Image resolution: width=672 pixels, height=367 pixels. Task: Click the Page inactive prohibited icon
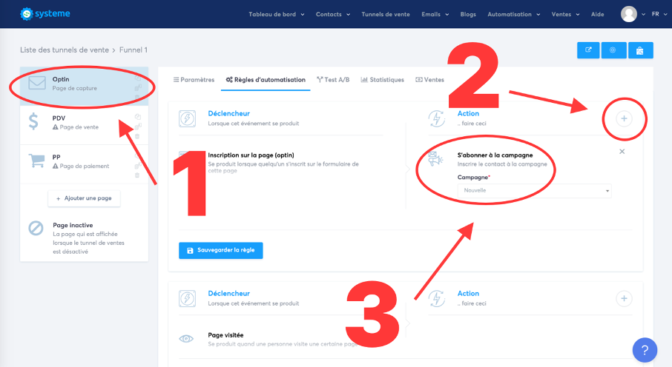pos(36,228)
